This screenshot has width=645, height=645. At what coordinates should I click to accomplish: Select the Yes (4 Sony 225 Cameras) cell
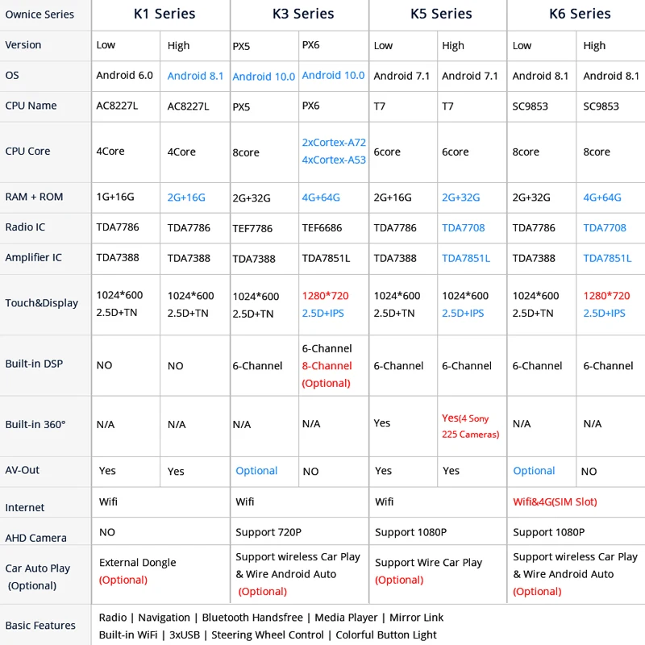point(470,426)
